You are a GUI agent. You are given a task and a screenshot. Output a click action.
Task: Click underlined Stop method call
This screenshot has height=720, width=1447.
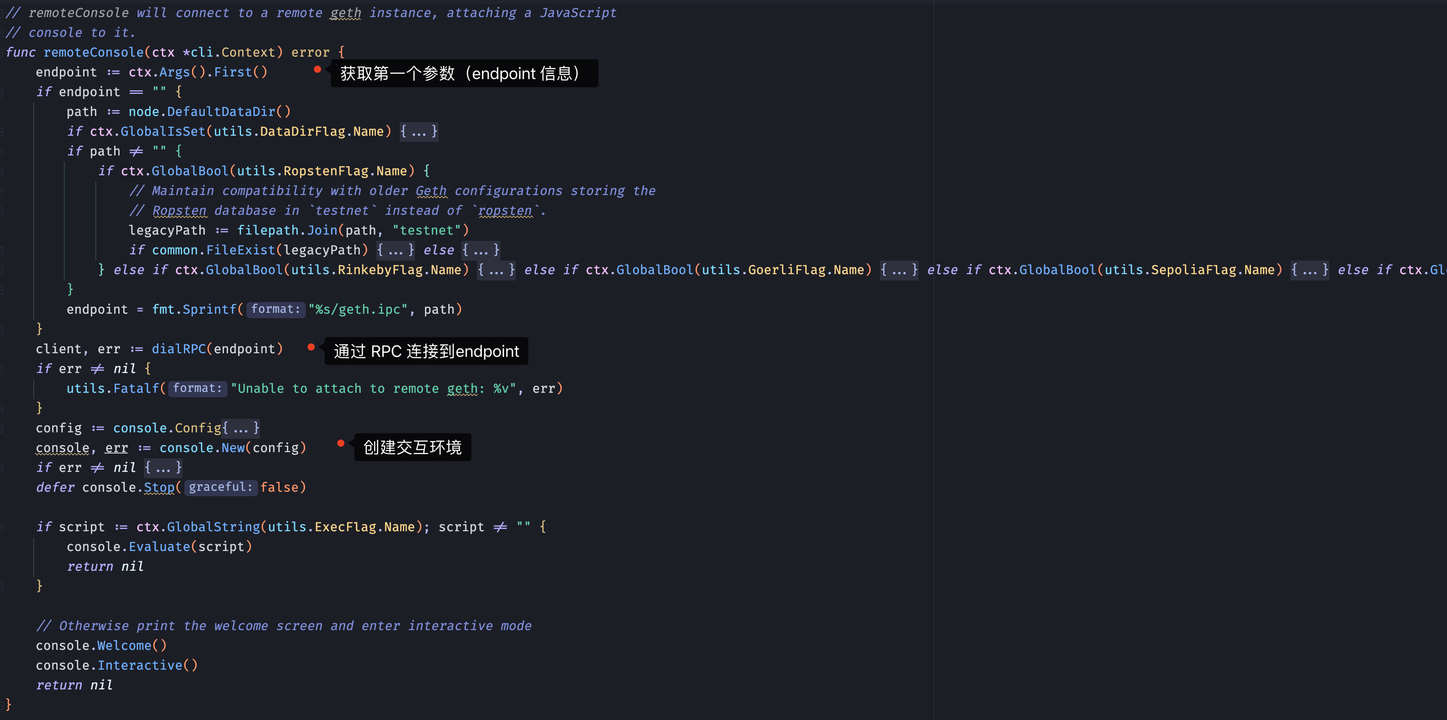pos(159,488)
